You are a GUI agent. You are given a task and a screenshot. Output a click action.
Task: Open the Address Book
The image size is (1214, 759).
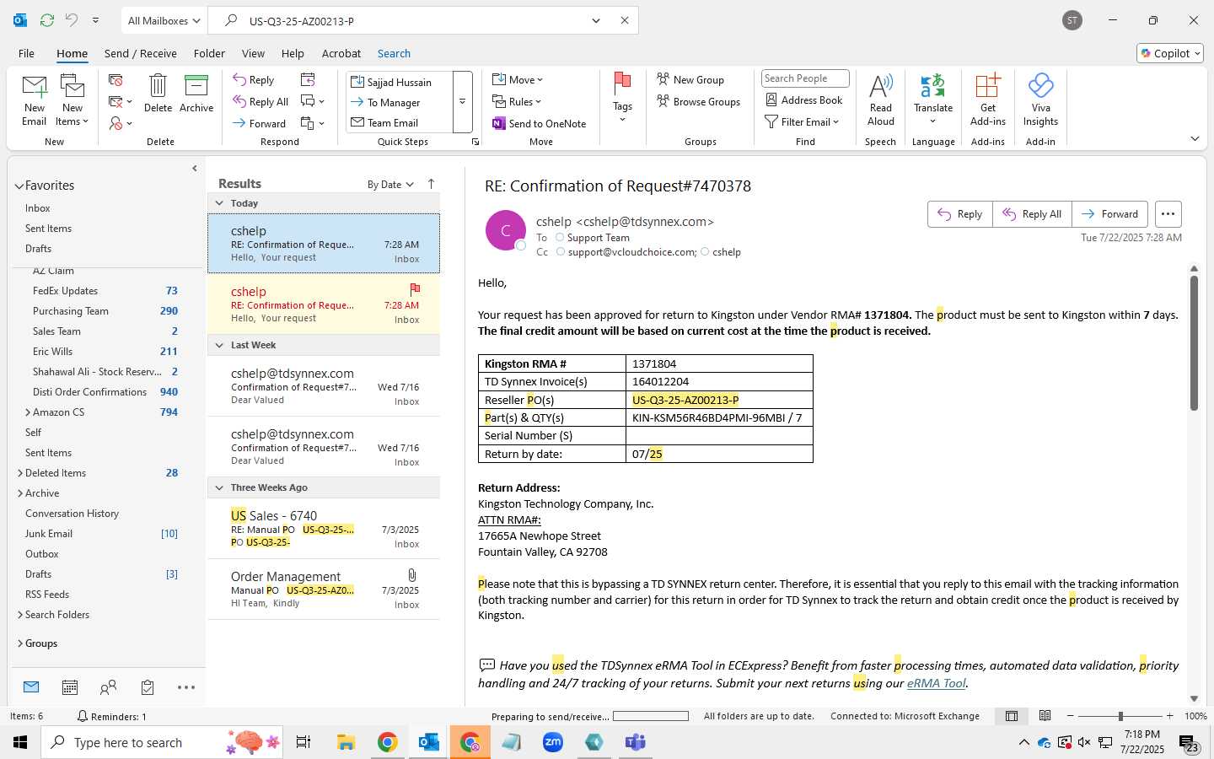click(x=804, y=100)
